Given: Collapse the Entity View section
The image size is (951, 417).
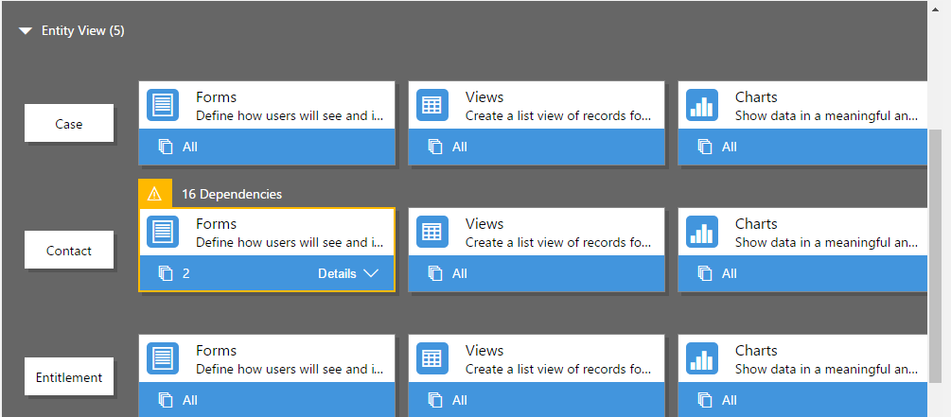Looking at the screenshot, I should [26, 31].
